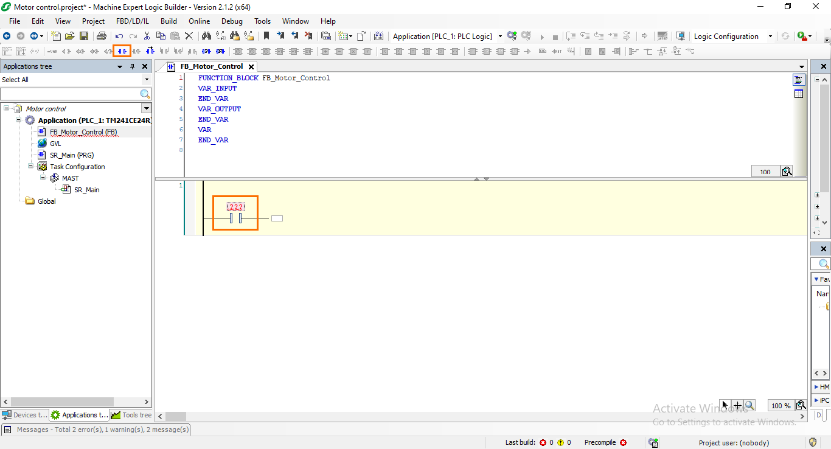Viewport: 831px width, 449px height.
Task: Set editor zoom to 100 percent
Action: tap(781, 405)
